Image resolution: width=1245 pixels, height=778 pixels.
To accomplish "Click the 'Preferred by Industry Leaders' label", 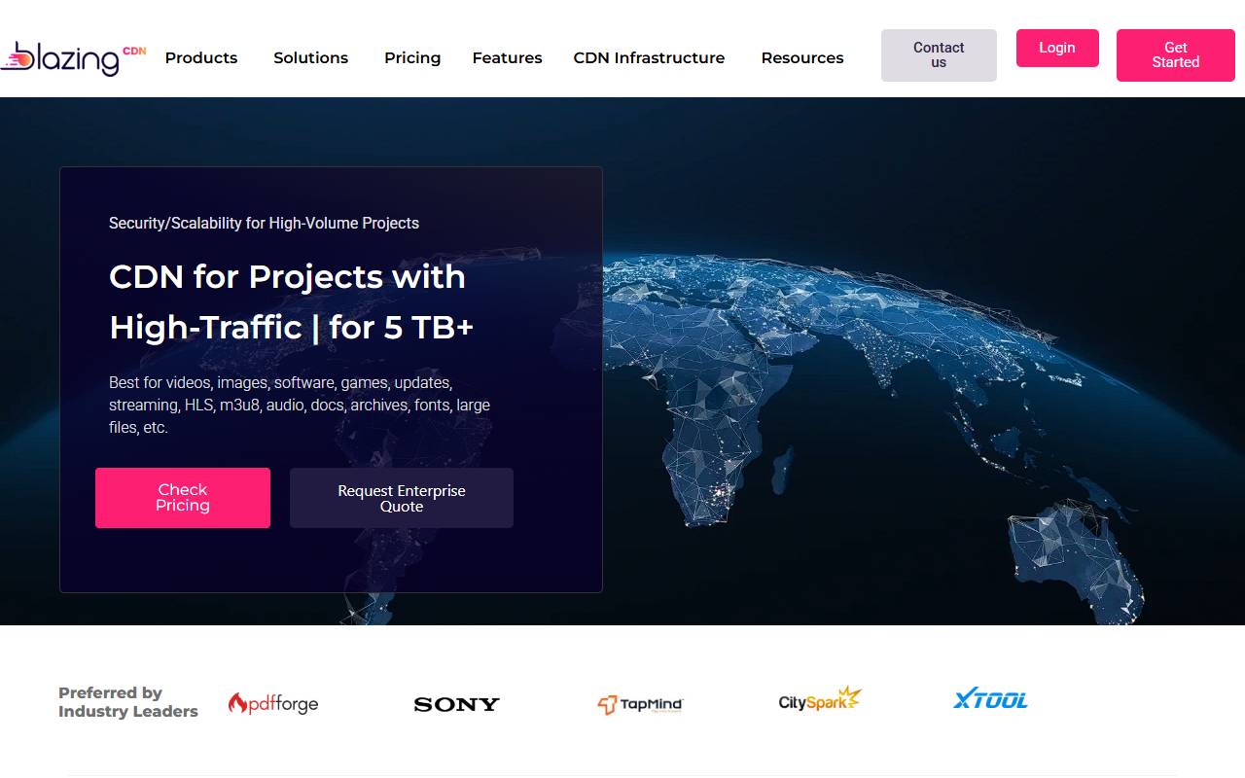I will point(128,702).
